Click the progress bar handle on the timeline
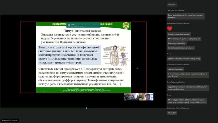This screenshot has width=218, height=123. (87, 108)
